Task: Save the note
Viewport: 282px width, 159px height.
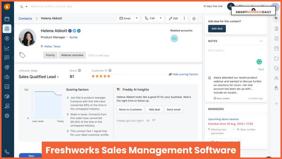Action: click(x=261, y=69)
